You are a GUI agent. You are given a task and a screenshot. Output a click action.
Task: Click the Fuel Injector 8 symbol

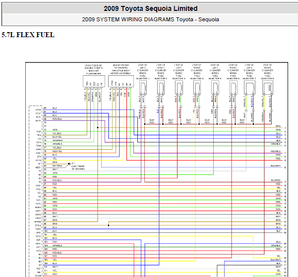268,88
